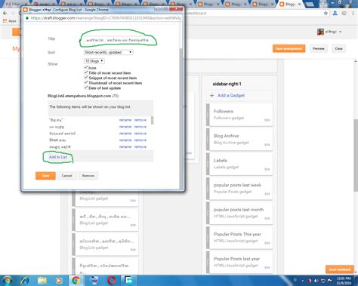This screenshot has width=358, height=286.
Task: Click Save arrangement button
Action: click(x=289, y=48)
